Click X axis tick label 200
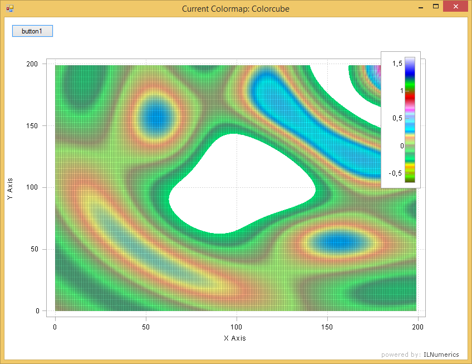The width and height of the screenshot is (472, 364). pos(418,327)
